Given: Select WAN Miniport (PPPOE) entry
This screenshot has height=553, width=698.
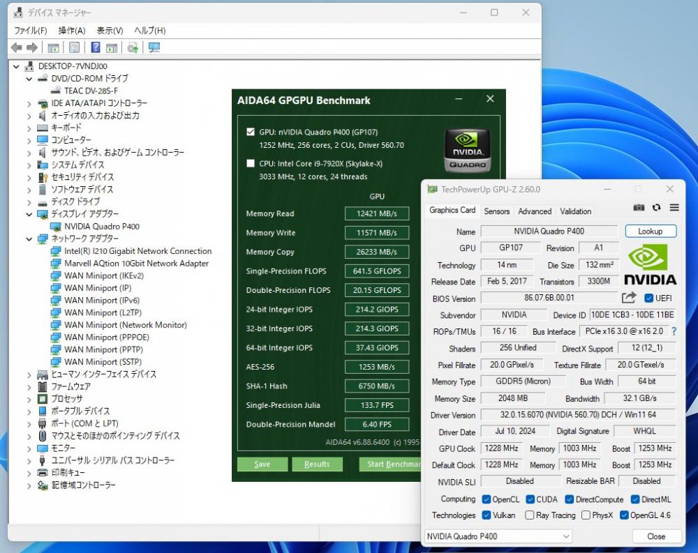Looking at the screenshot, I should [106, 338].
